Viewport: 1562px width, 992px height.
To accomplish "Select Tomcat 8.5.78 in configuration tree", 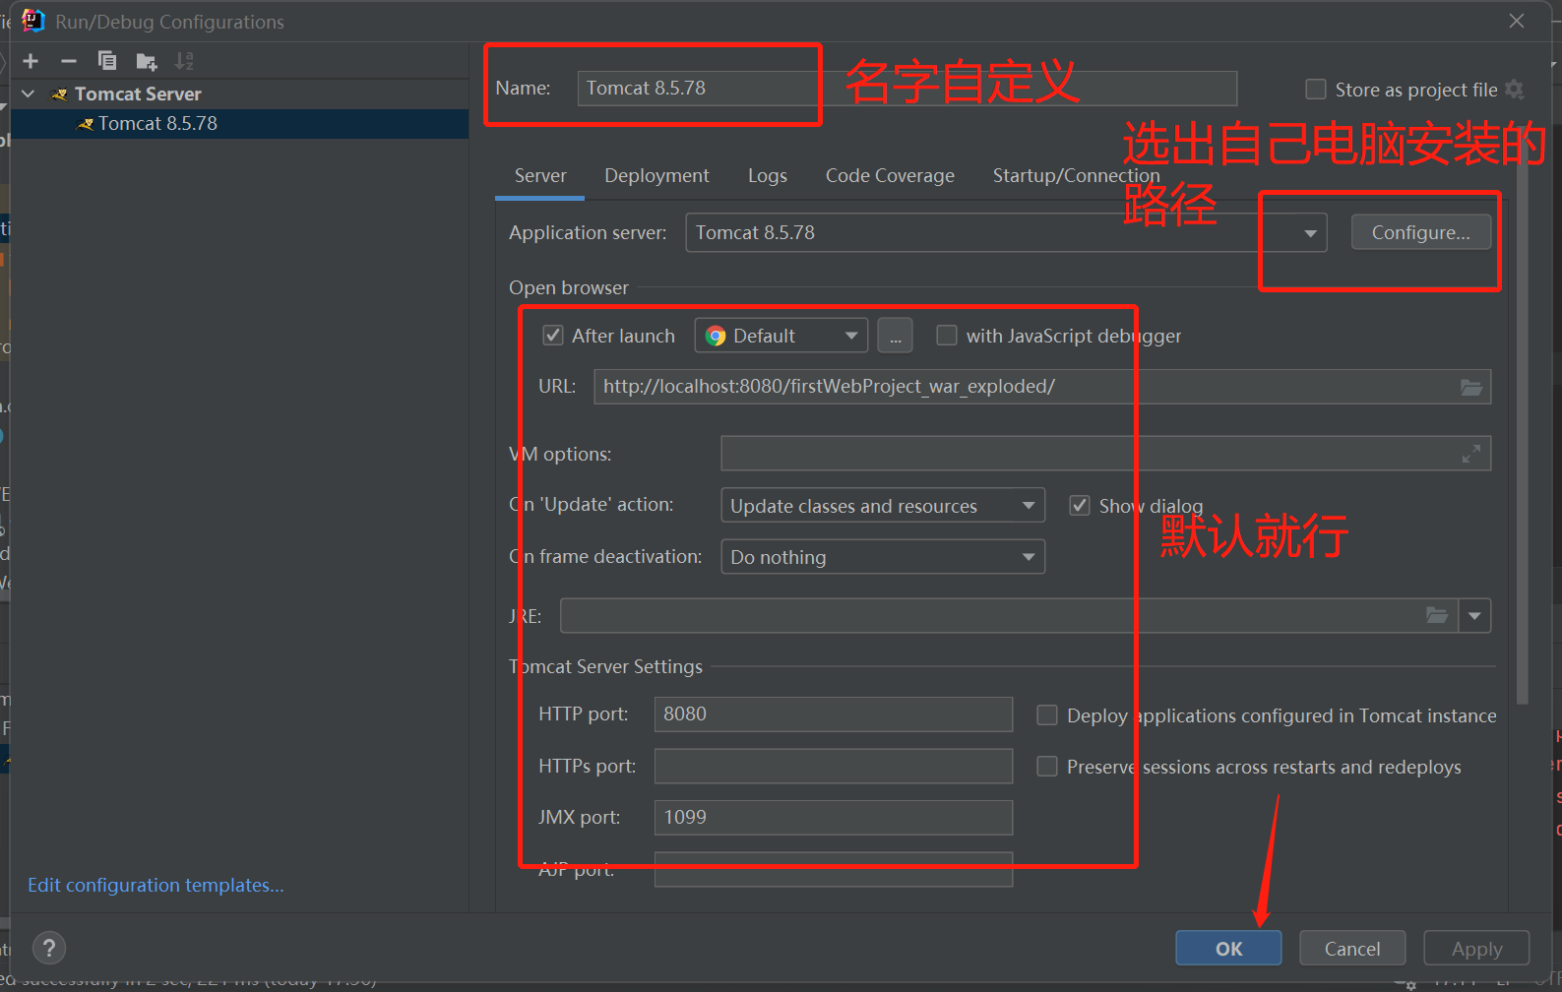I will click(x=239, y=124).
